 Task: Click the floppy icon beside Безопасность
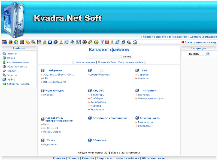click(137, 118)
